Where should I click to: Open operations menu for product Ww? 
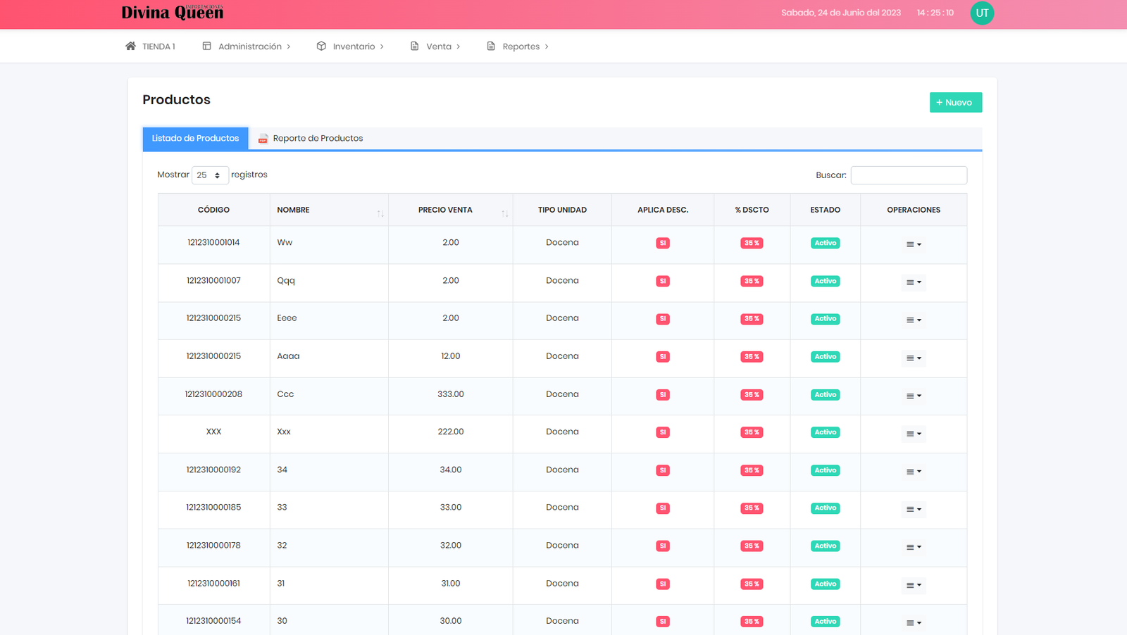click(914, 244)
